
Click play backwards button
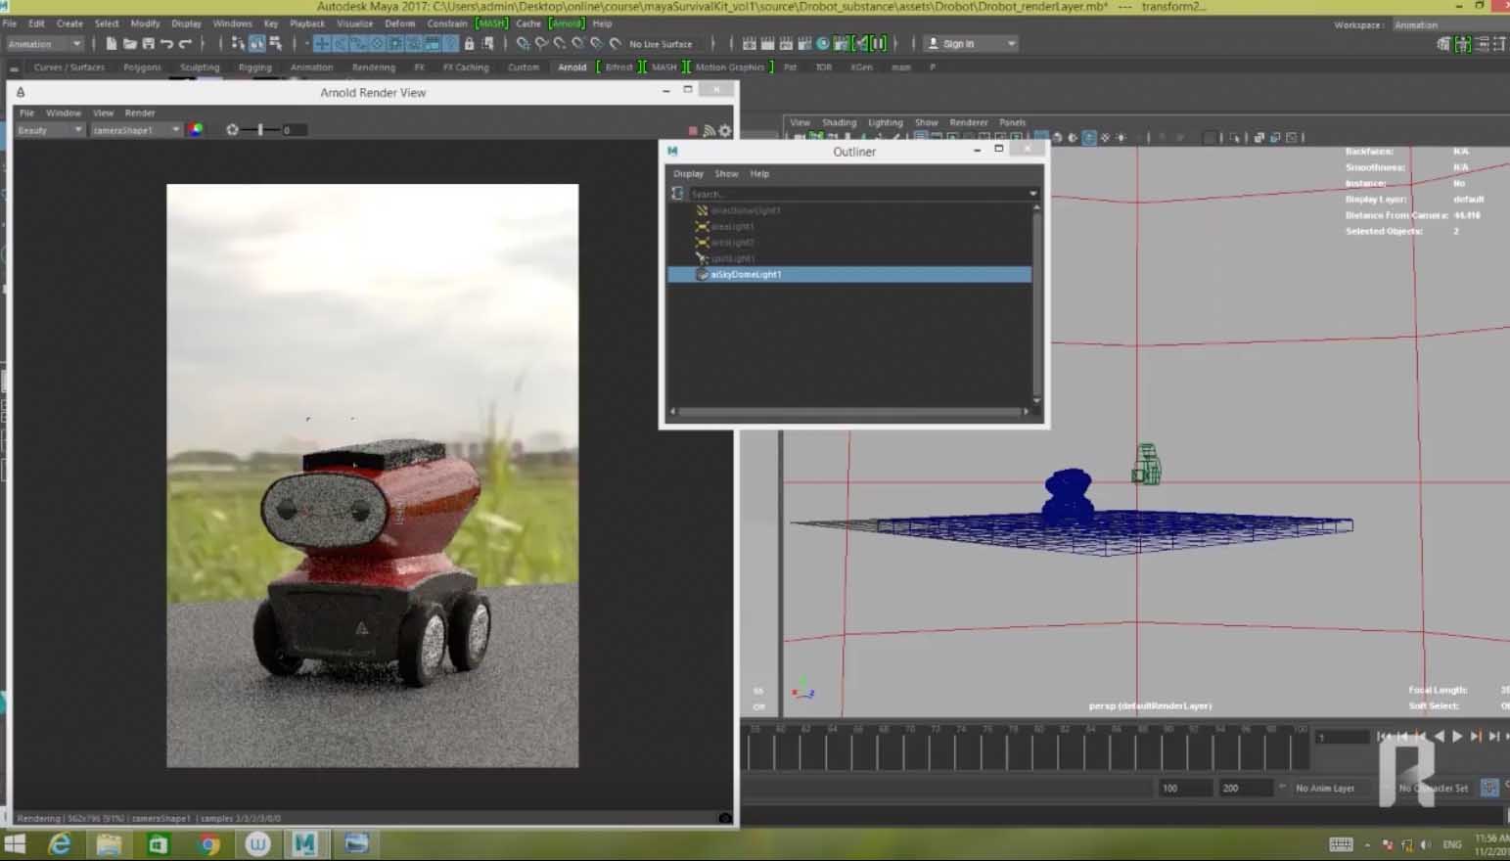click(1441, 737)
